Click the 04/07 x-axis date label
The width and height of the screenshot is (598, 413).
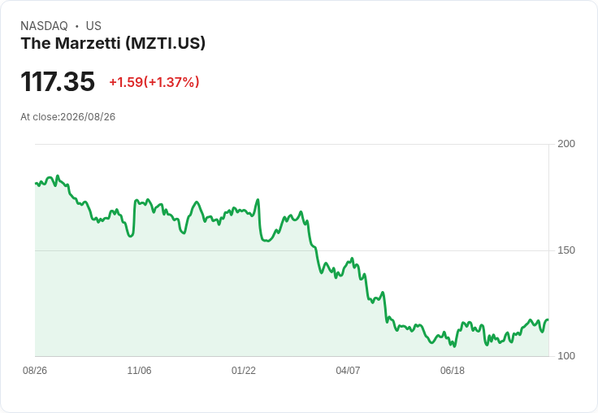(348, 370)
